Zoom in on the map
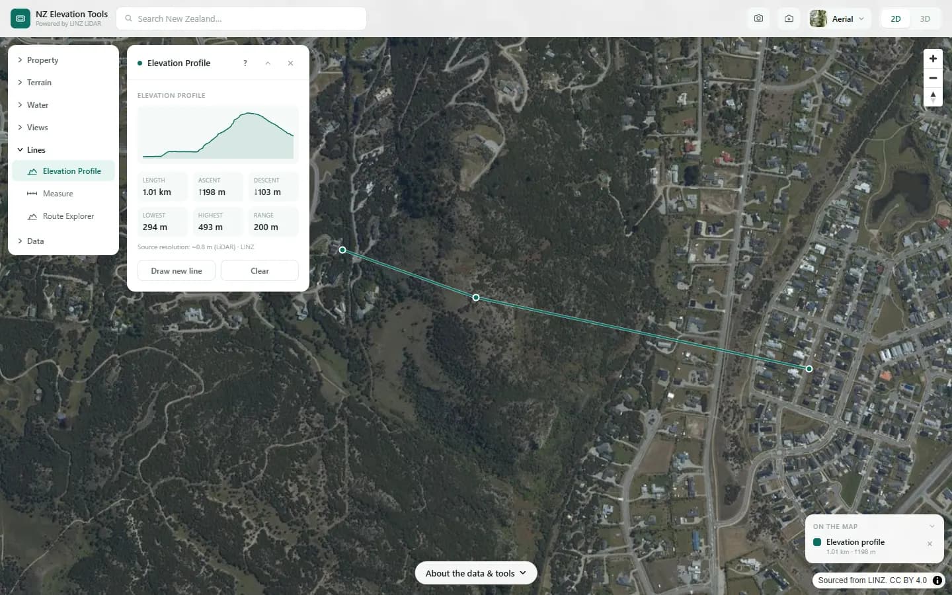952x595 pixels. pyautogui.click(x=933, y=58)
